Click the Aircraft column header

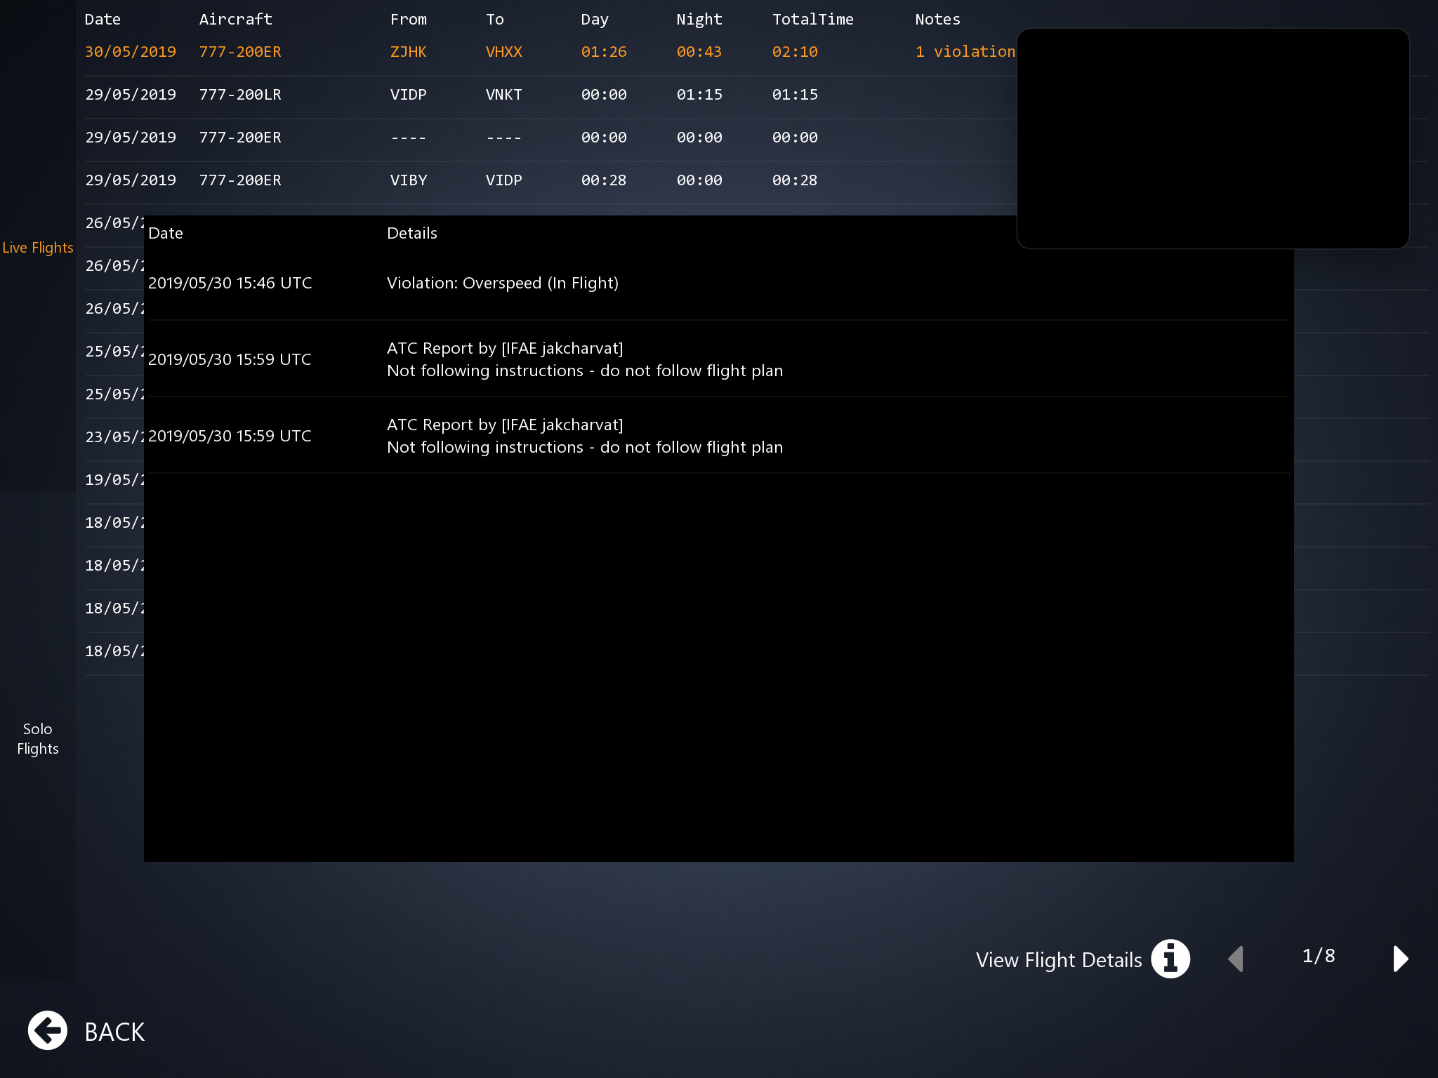pos(235,20)
